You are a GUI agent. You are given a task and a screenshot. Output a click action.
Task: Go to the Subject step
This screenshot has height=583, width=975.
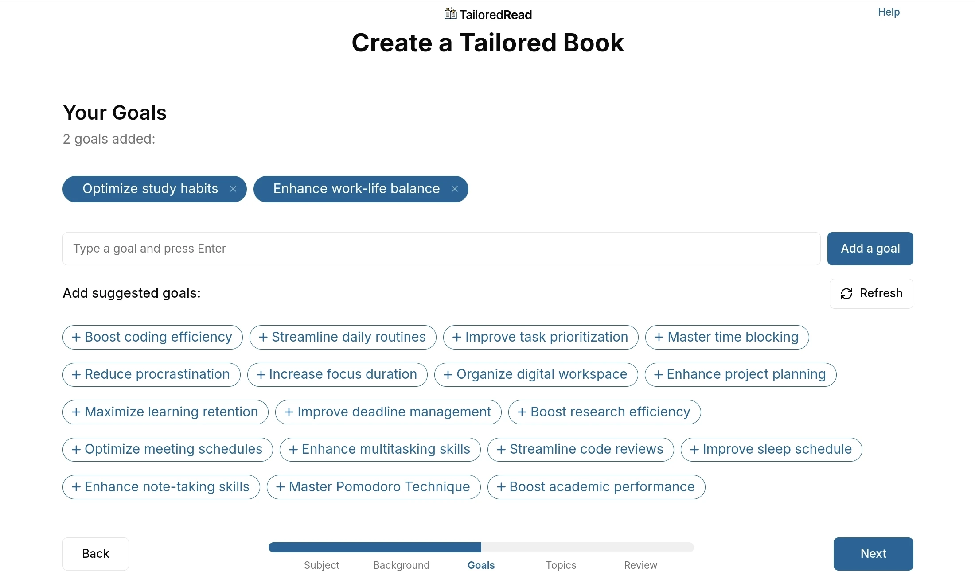[x=321, y=565]
